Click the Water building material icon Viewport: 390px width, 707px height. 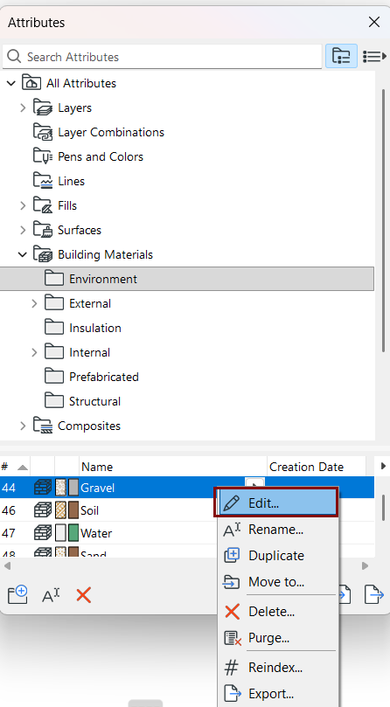pos(43,533)
